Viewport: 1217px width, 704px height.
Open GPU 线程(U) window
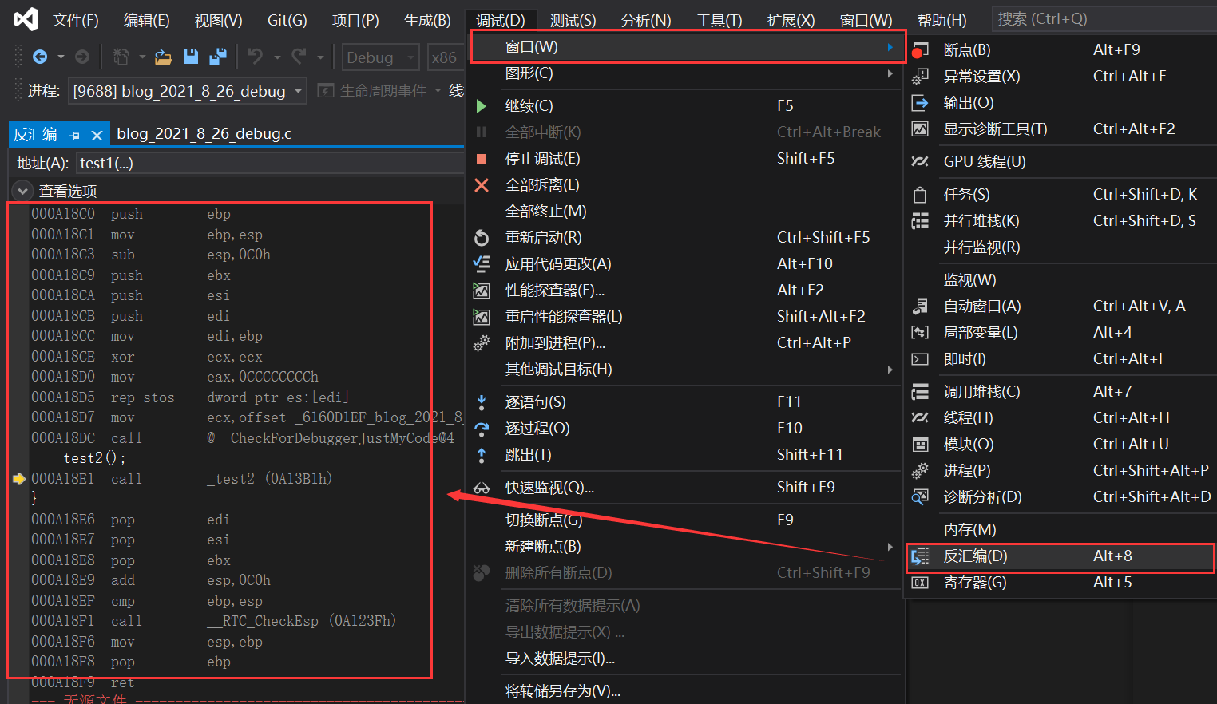click(x=1060, y=161)
